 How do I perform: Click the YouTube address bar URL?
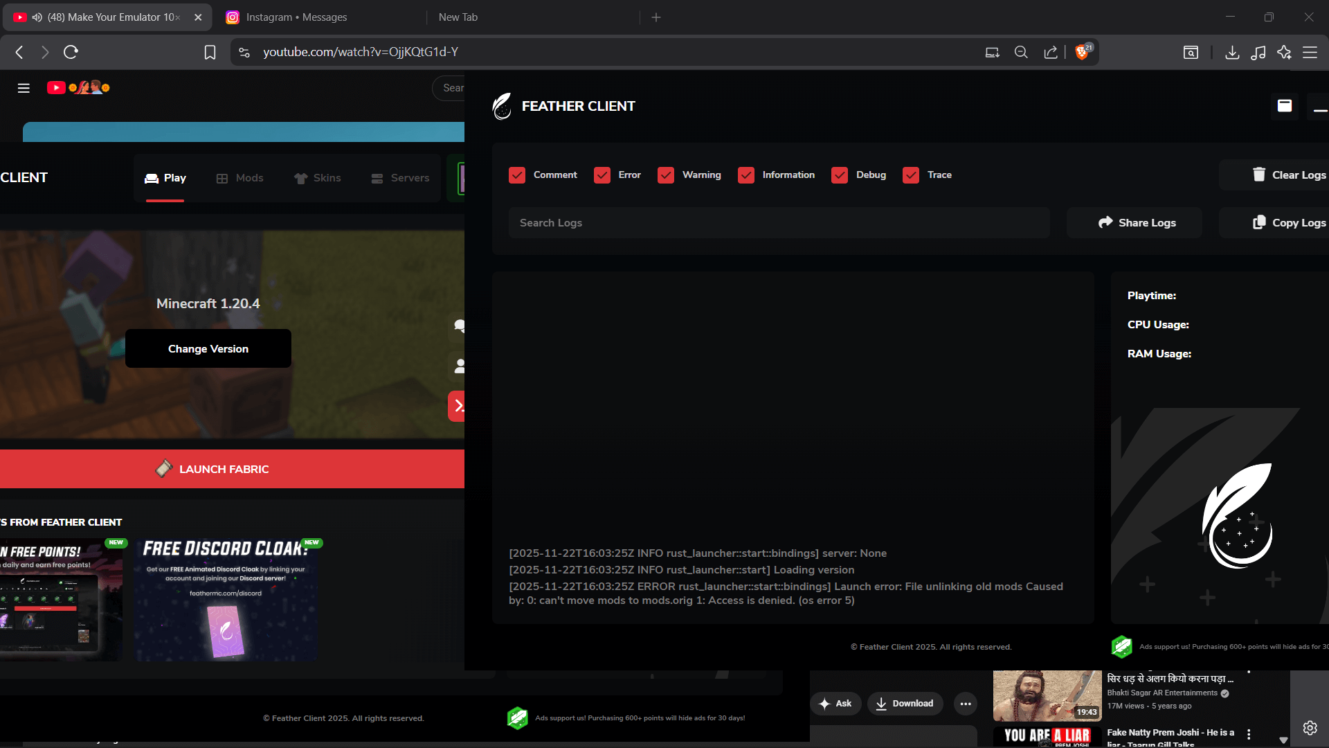[x=361, y=52]
